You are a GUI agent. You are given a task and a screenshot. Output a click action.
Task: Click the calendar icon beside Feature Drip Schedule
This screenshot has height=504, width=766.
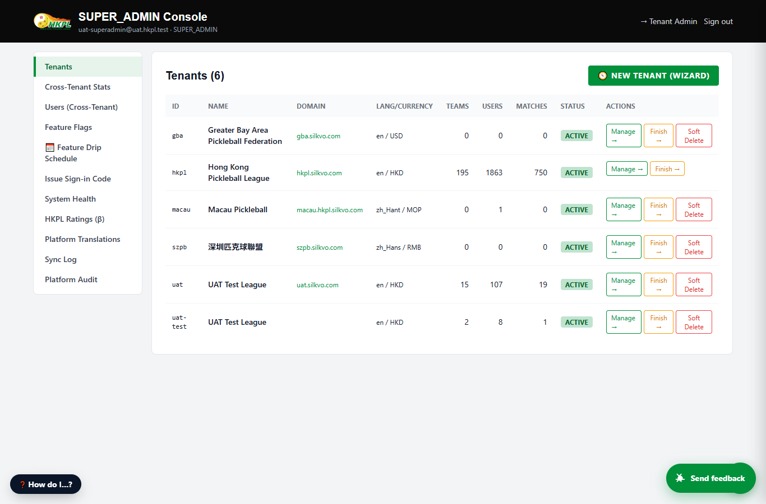(50, 148)
